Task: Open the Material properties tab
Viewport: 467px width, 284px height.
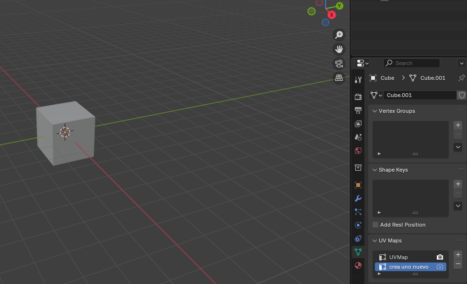Action: (358, 265)
